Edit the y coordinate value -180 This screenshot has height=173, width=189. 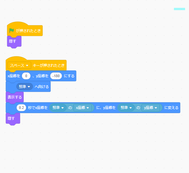click(56, 76)
